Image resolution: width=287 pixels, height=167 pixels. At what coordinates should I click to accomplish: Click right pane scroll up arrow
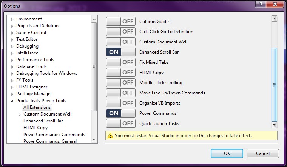coord(274,19)
